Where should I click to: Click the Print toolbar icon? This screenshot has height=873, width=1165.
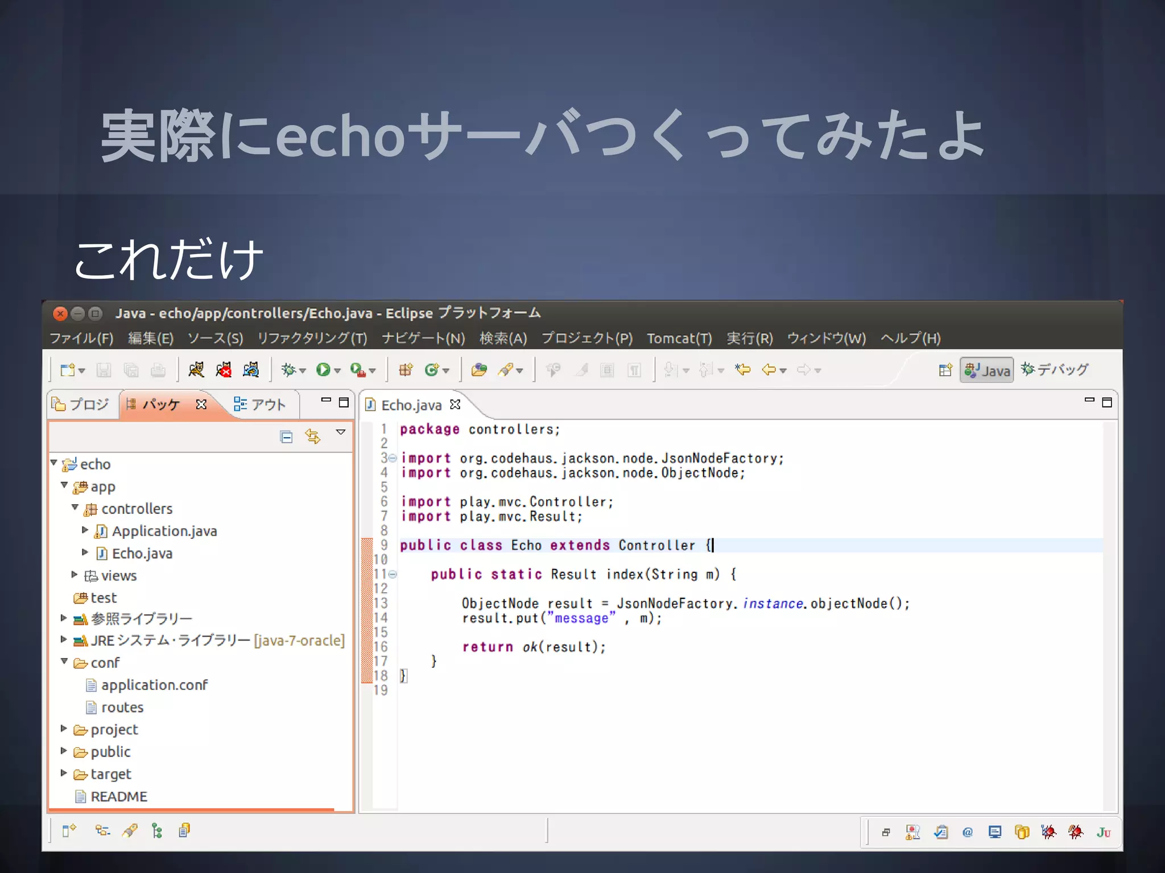[x=158, y=371]
